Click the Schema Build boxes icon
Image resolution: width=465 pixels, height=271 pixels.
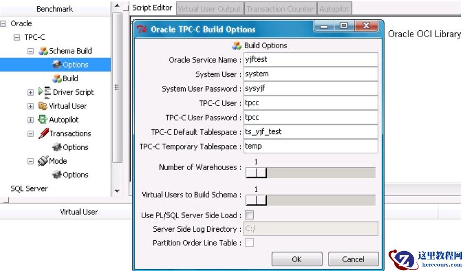[x=43, y=51]
